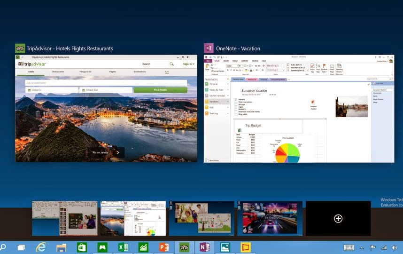The width and height of the screenshot is (403, 254).
Task: Expand the Kids notebook arrow
Action: point(228,107)
